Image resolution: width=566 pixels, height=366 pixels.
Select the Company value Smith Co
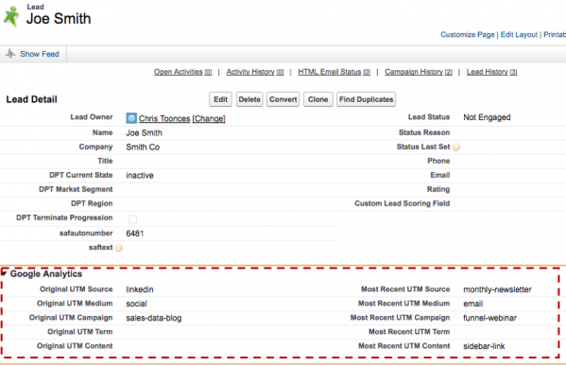click(143, 147)
